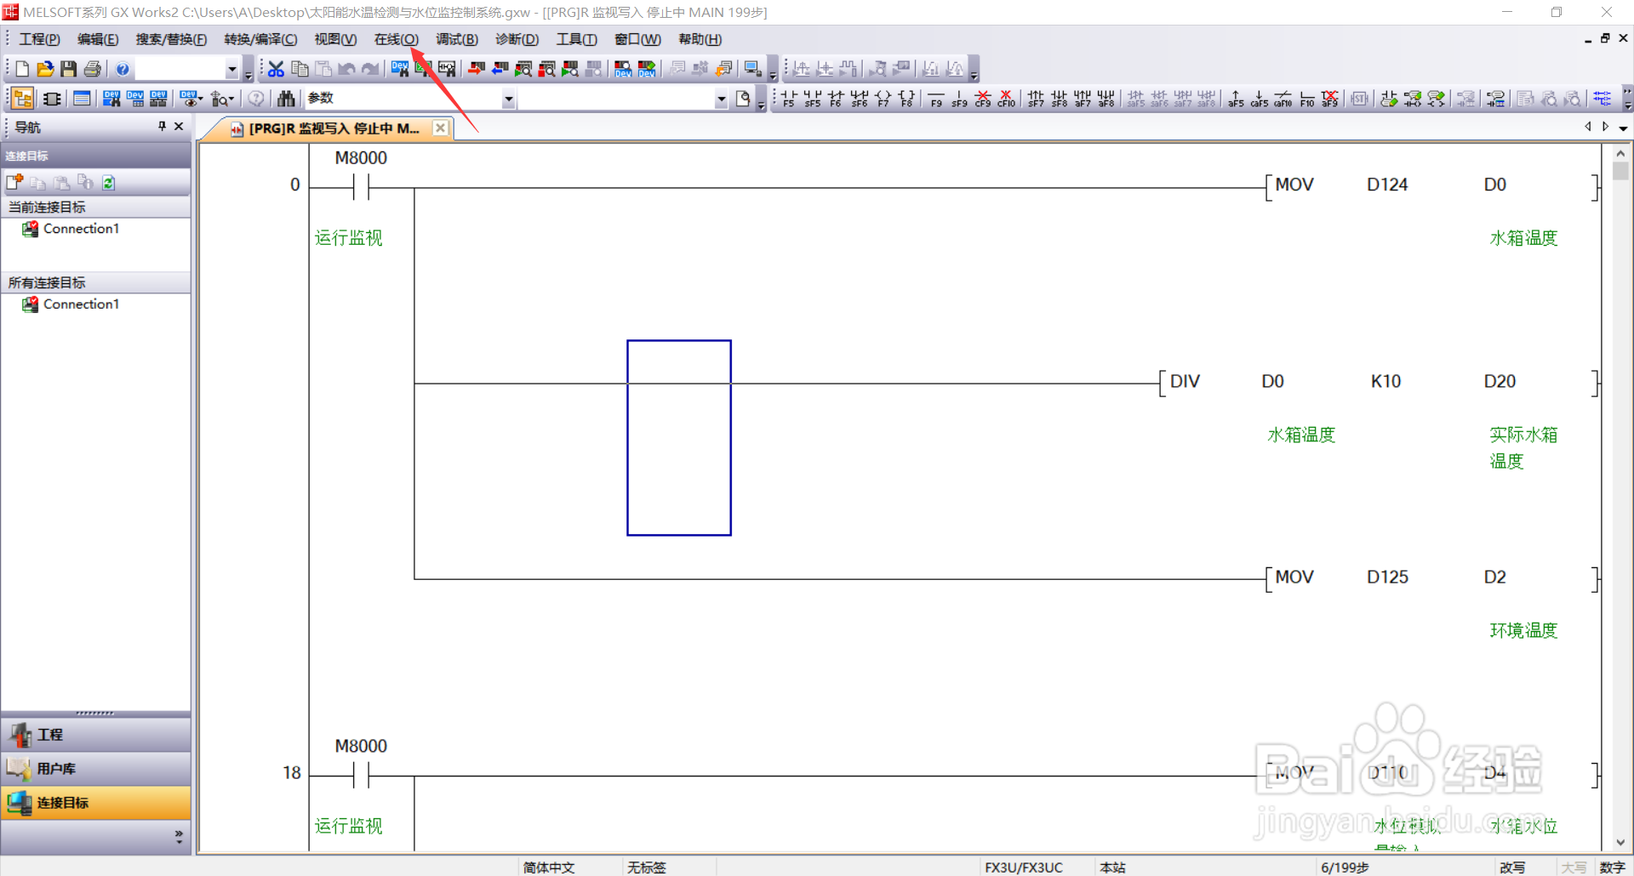Click the rising pulse operation (aF5)

[x=1236, y=99]
